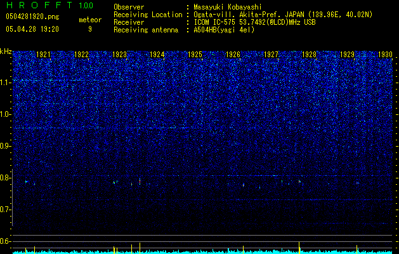Click the 1921 time axis marker

point(44,55)
